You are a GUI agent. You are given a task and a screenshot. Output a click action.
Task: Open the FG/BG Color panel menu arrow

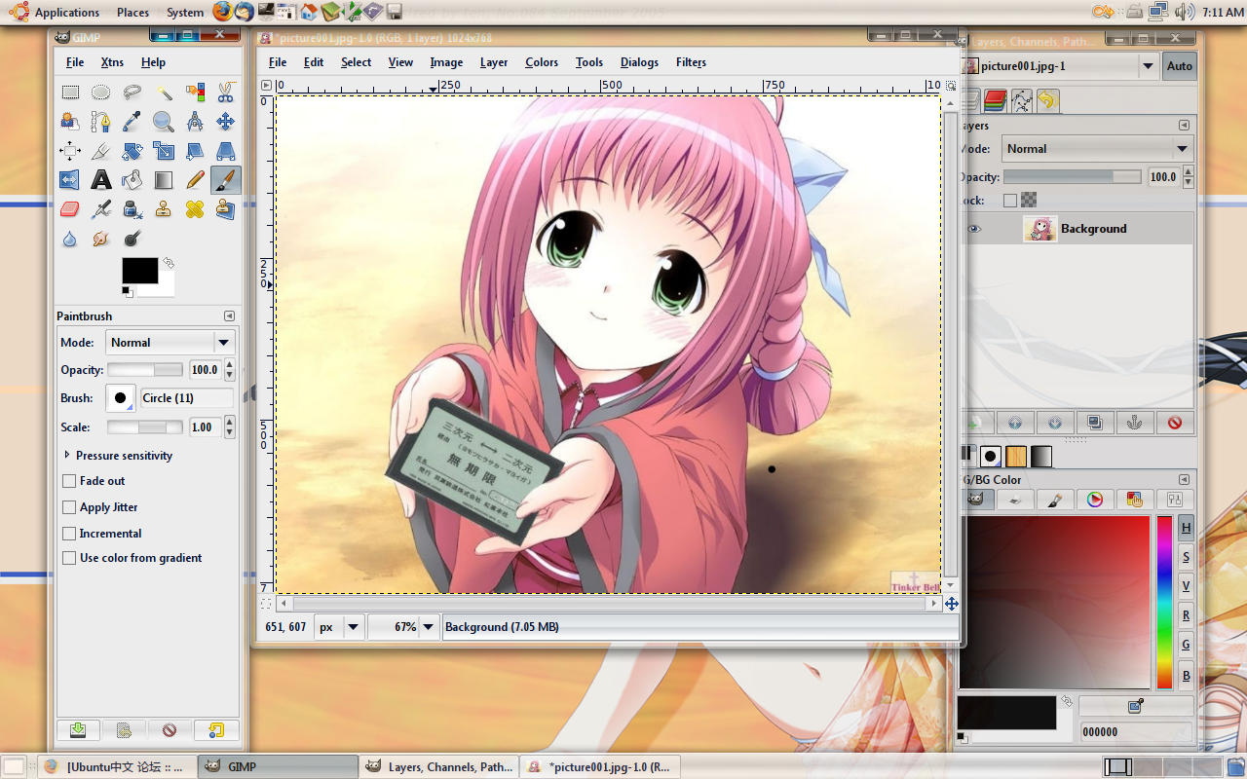(1184, 480)
